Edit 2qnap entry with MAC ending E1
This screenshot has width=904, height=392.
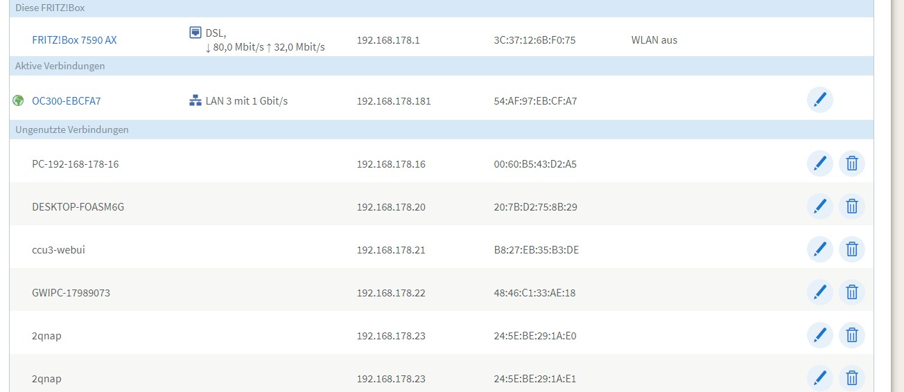pyautogui.click(x=820, y=378)
